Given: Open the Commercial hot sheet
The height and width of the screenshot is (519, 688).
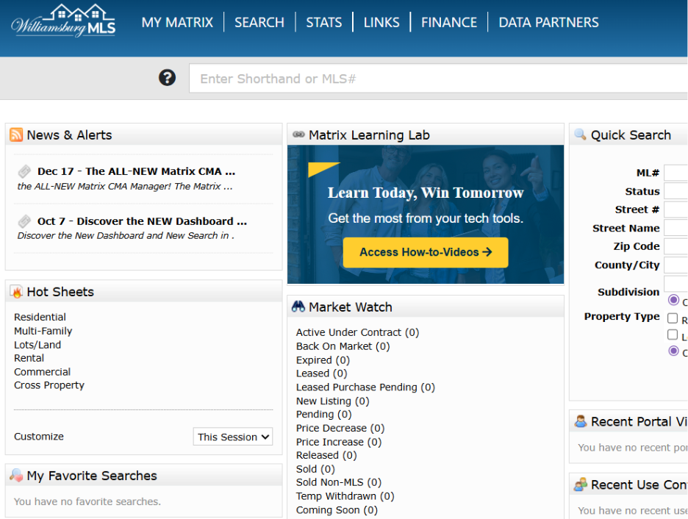Looking at the screenshot, I should (x=42, y=371).
